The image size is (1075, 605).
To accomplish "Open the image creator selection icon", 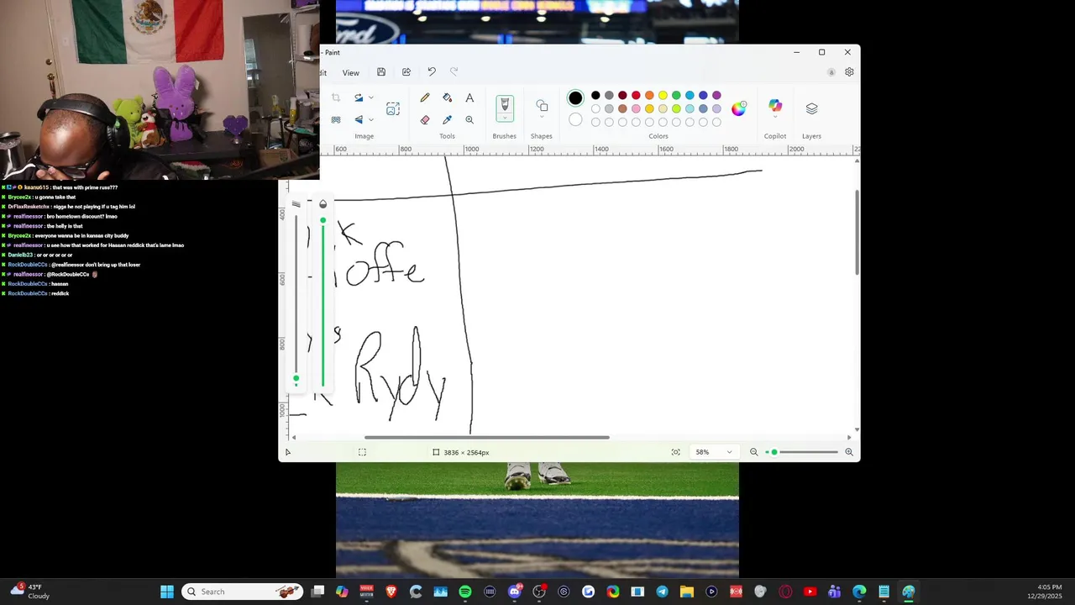I will (393, 108).
